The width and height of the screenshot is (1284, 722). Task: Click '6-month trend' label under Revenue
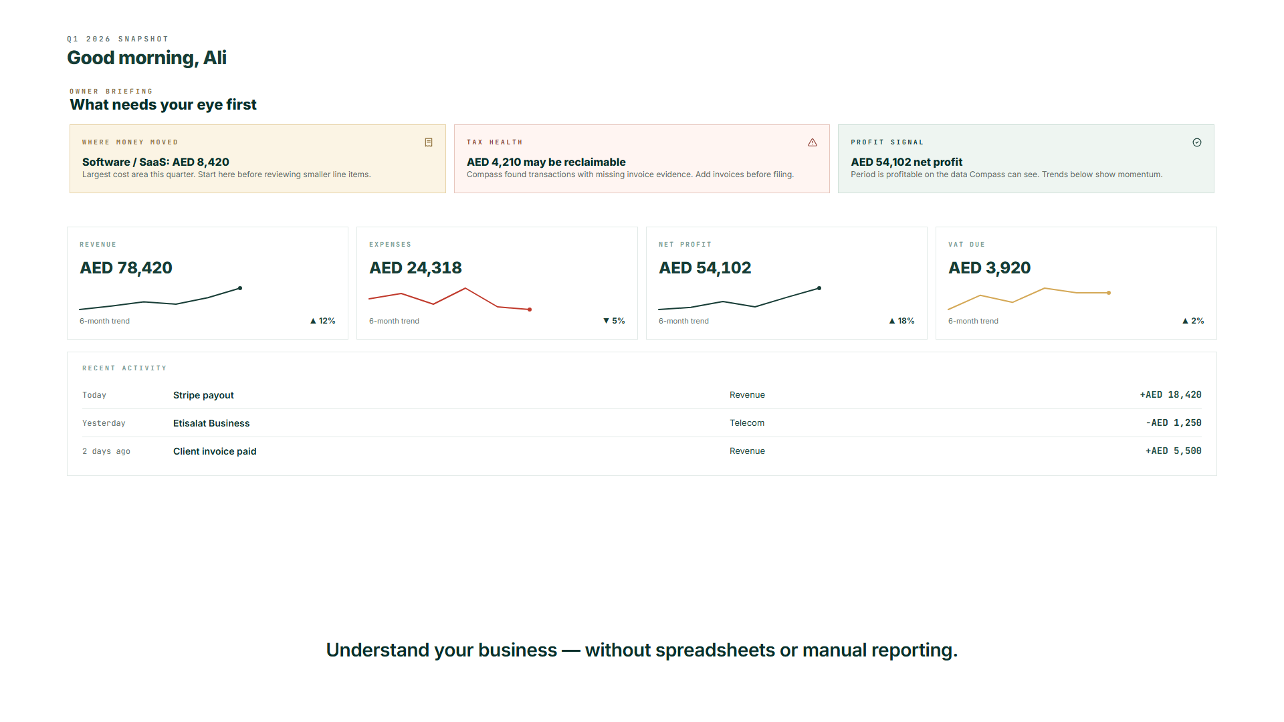[x=104, y=322]
